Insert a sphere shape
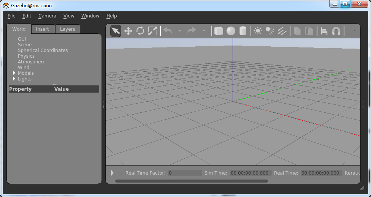This screenshot has width=371, height=197. coord(231,31)
